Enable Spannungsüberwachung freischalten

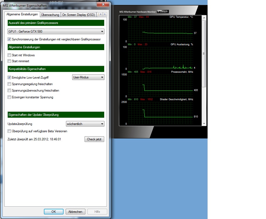[9, 91]
